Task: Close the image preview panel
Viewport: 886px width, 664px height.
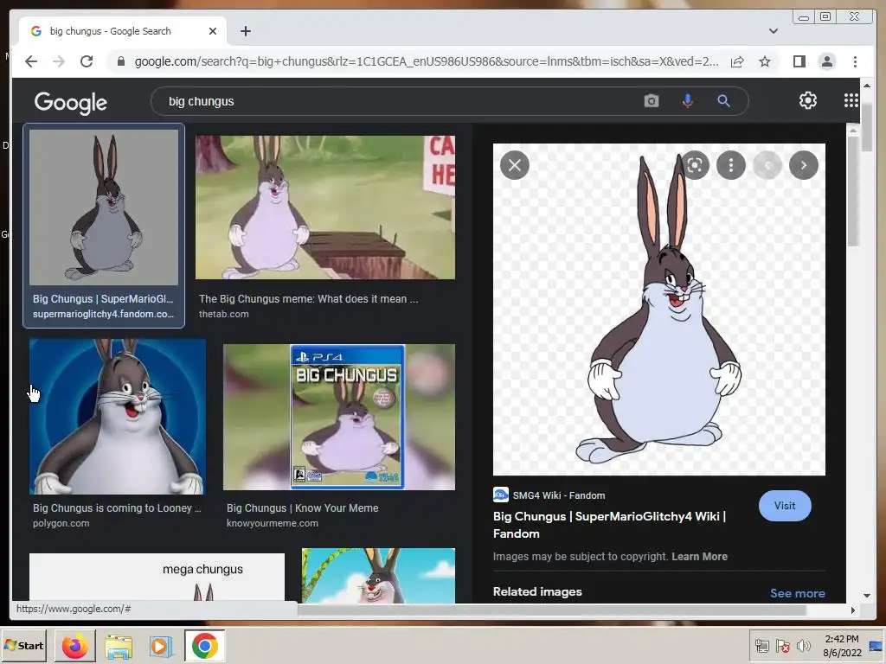Action: click(x=514, y=165)
